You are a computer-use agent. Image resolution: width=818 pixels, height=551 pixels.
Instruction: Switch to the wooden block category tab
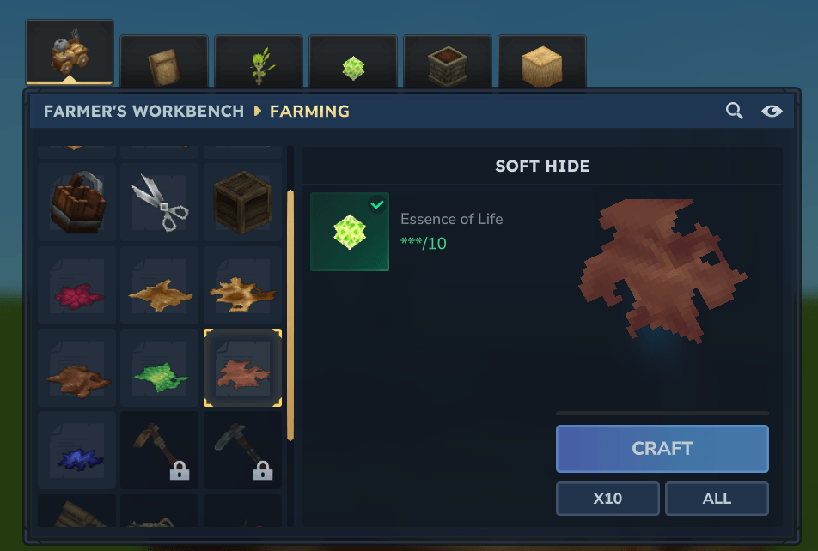click(x=542, y=63)
